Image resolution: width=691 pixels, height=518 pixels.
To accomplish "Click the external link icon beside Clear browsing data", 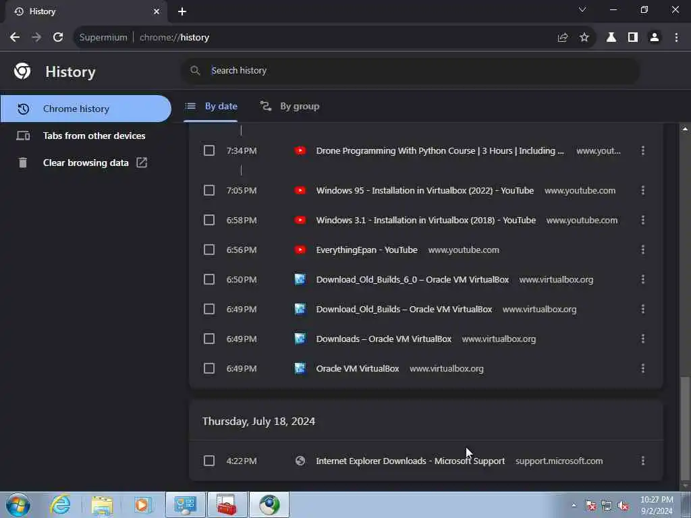I will 142,163.
